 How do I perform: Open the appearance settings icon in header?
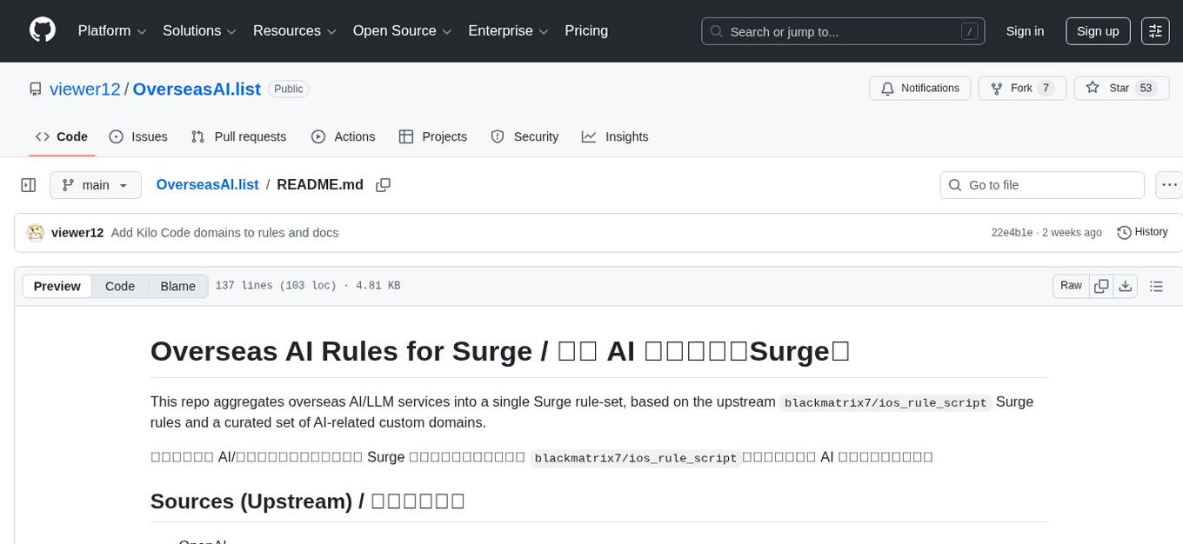(x=1155, y=31)
